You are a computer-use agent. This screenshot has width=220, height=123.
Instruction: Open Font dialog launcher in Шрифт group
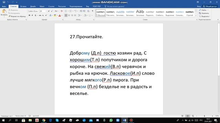[63, 20]
